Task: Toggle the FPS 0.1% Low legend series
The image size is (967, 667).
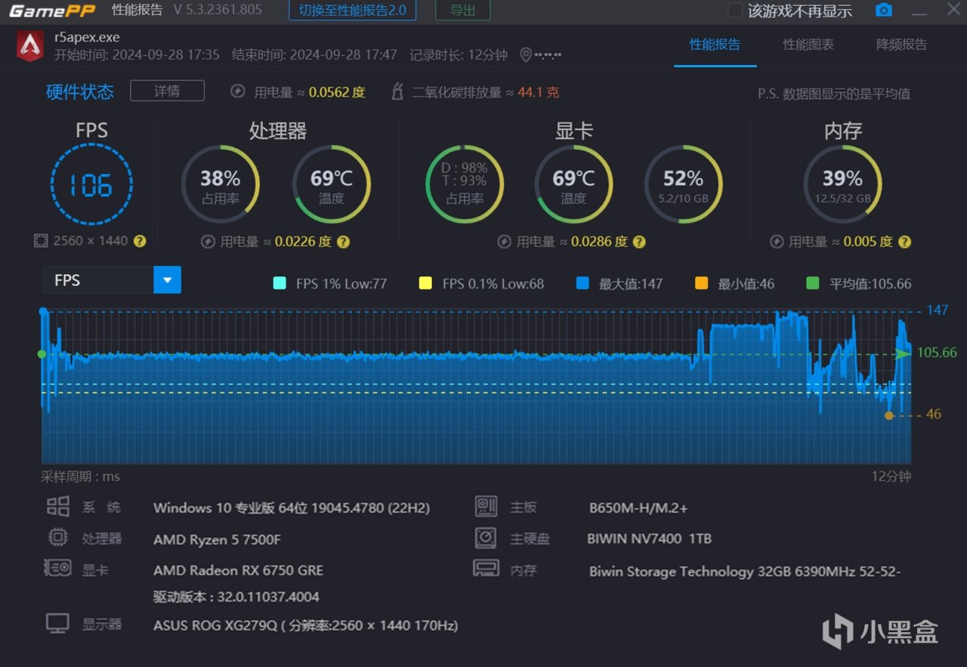Action: (x=481, y=283)
